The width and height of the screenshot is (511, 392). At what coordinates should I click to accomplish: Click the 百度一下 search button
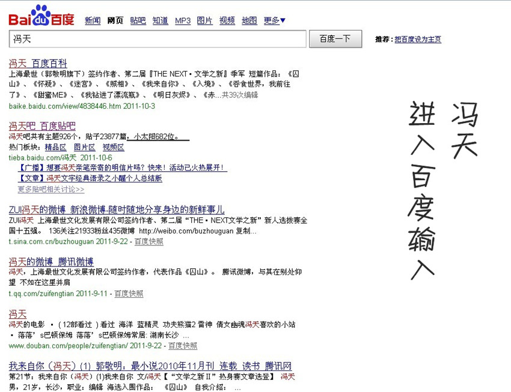pyautogui.click(x=335, y=39)
